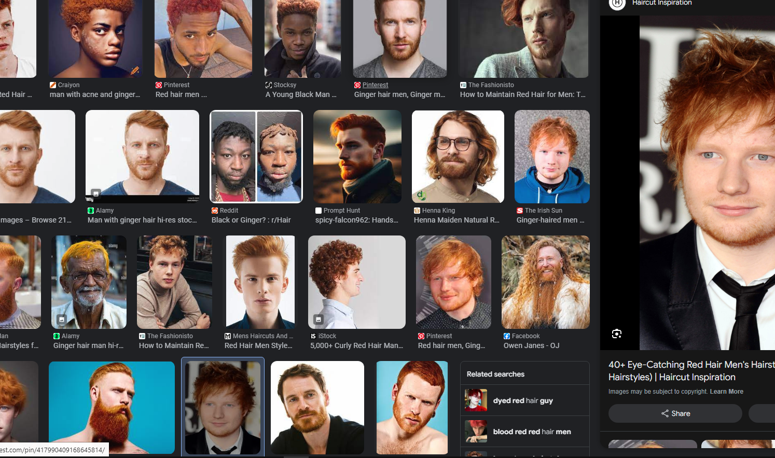Open the Henna King man with glasses thumbnail
The image size is (775, 458).
tap(458, 156)
